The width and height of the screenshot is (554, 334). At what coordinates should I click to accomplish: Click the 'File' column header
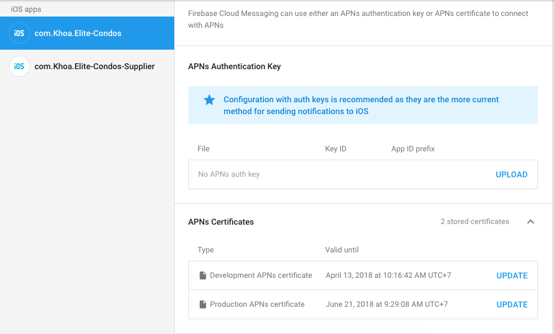click(204, 148)
